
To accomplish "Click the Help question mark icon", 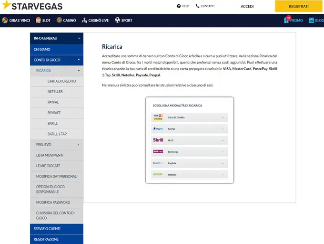I will point(179,6).
